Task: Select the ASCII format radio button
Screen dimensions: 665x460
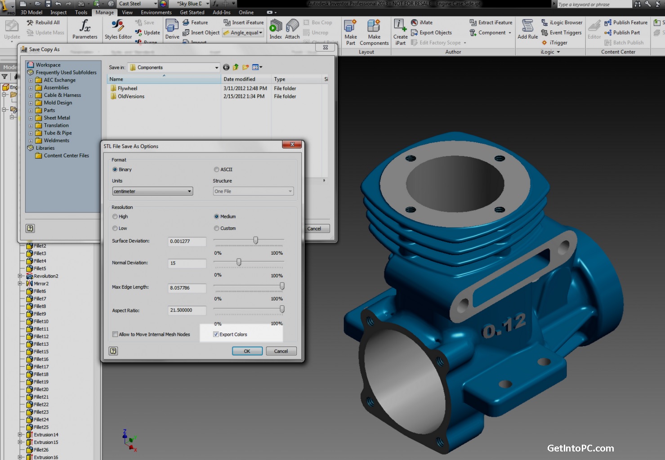Action: 216,169
